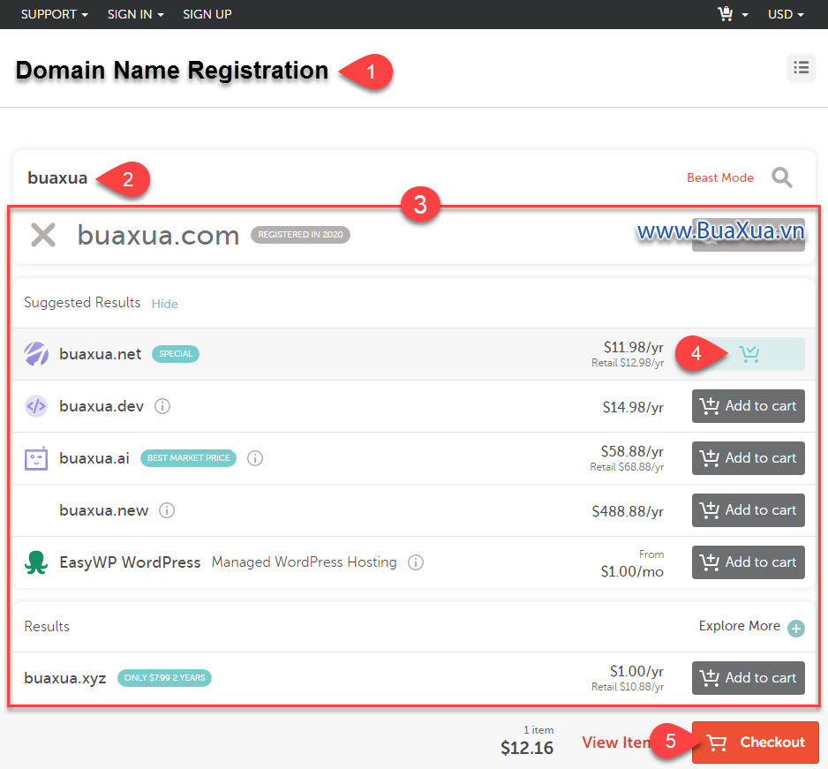Click the ONLY $7.99 2 YEARS badge

pyautogui.click(x=164, y=678)
